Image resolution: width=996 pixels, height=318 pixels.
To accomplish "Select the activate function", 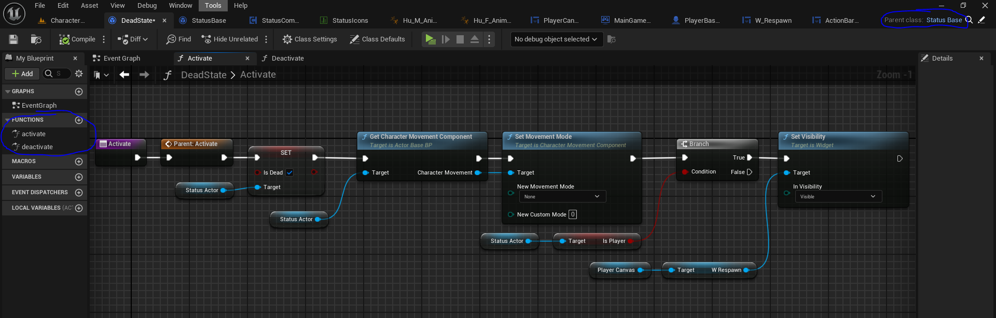I will [x=33, y=134].
